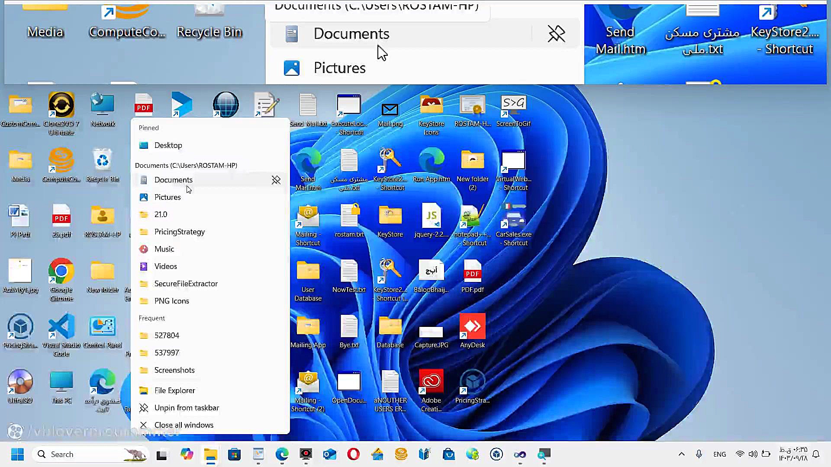Open Microsoft Store on the taskbar

tap(235, 454)
